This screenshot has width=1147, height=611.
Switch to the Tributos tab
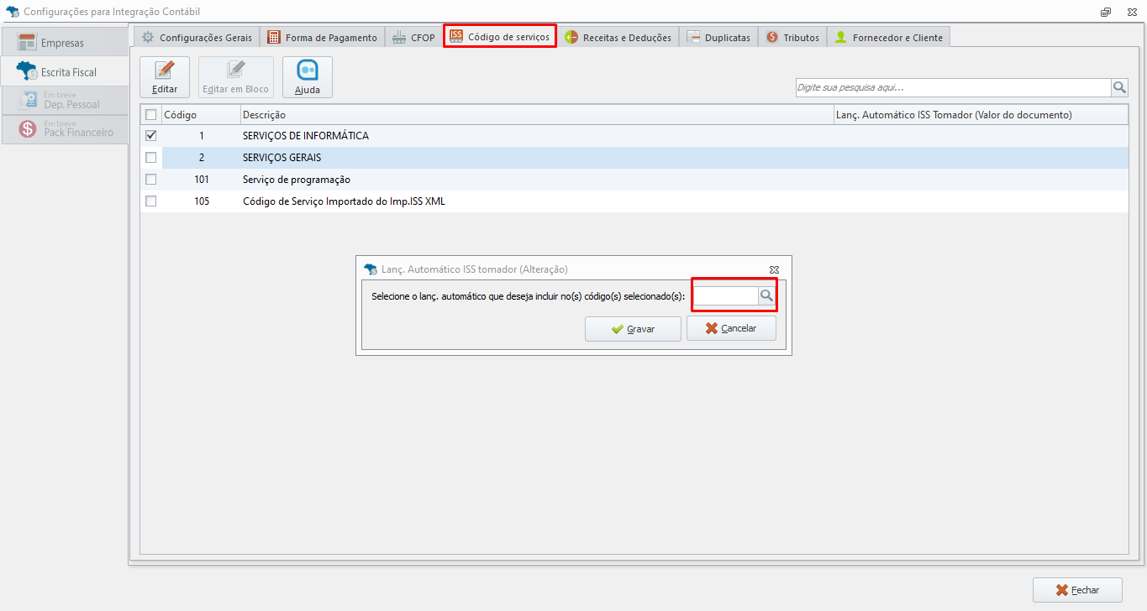coord(792,37)
